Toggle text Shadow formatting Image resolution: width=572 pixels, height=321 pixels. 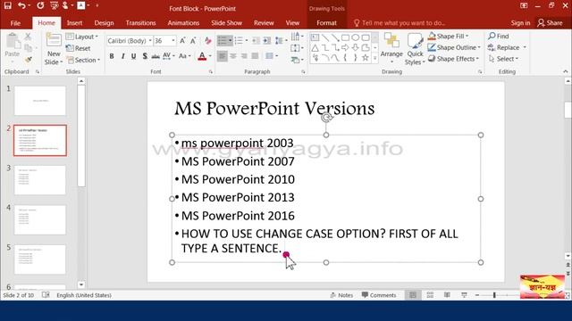click(x=145, y=56)
